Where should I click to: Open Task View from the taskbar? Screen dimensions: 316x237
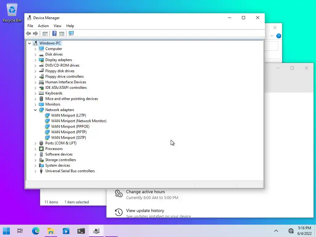click(x=20, y=231)
